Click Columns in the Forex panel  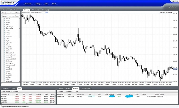tap(16, 92)
